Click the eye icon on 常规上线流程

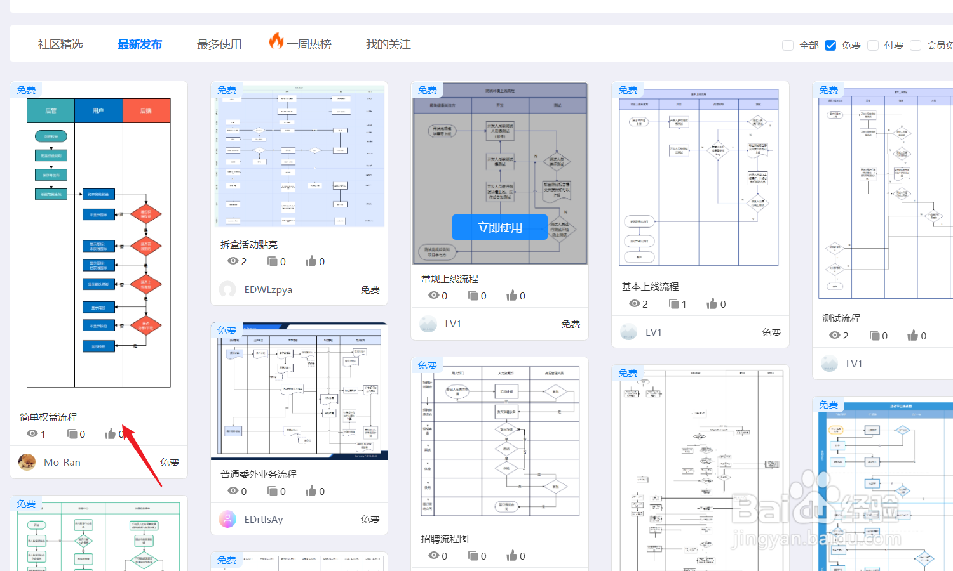click(435, 294)
